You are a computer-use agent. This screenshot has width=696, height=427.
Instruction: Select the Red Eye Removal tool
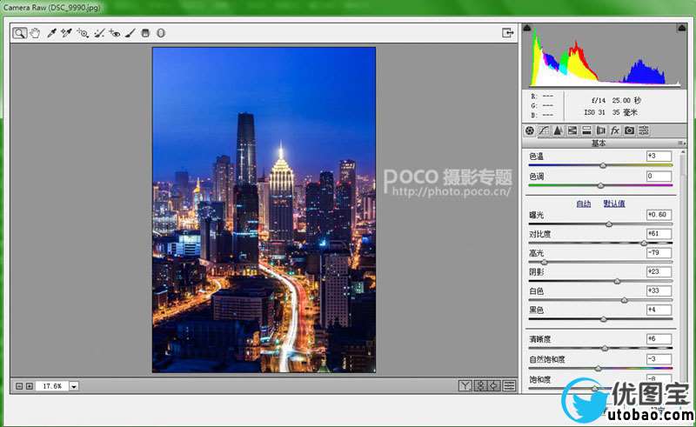[115, 33]
